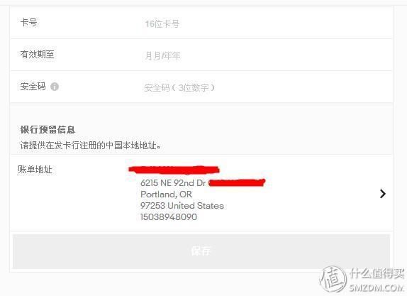Click the Portland, OR address line
The width and height of the screenshot is (407, 296).
[x=166, y=194]
